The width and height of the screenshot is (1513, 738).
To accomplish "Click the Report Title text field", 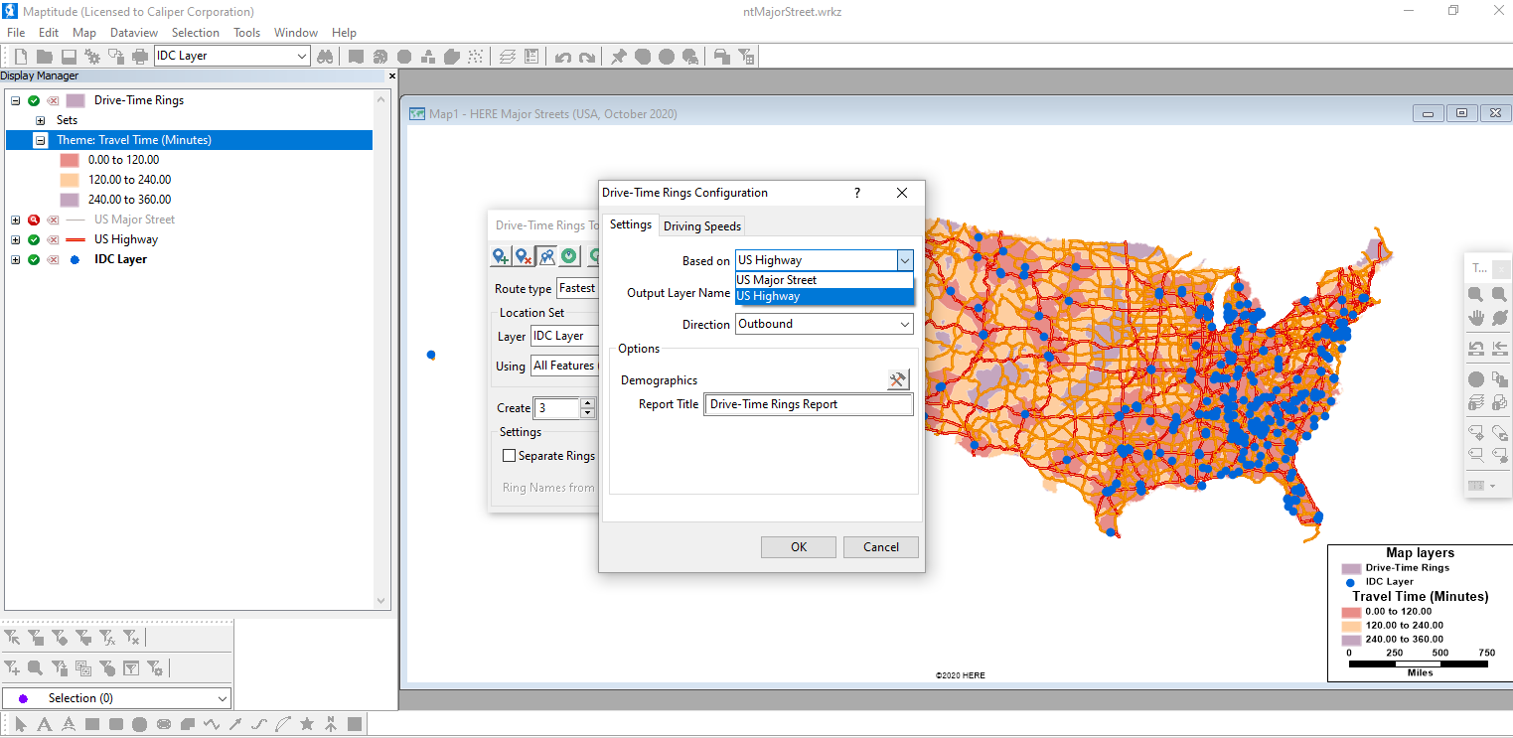I will tap(808, 404).
